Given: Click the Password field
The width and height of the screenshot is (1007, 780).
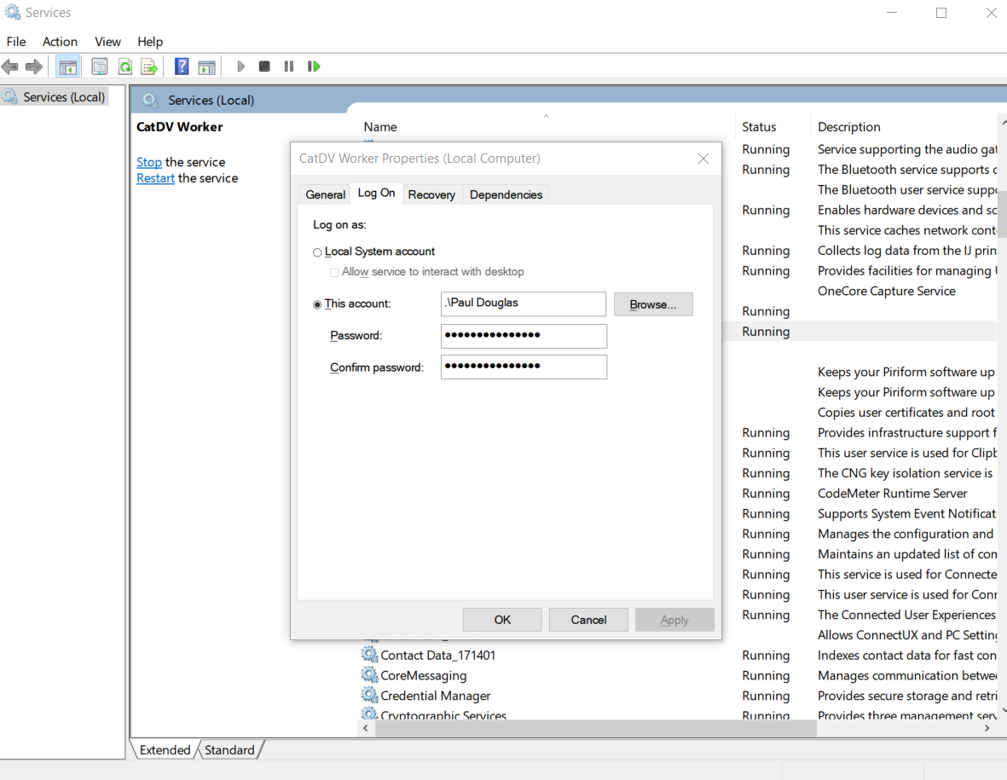Looking at the screenshot, I should (524, 336).
